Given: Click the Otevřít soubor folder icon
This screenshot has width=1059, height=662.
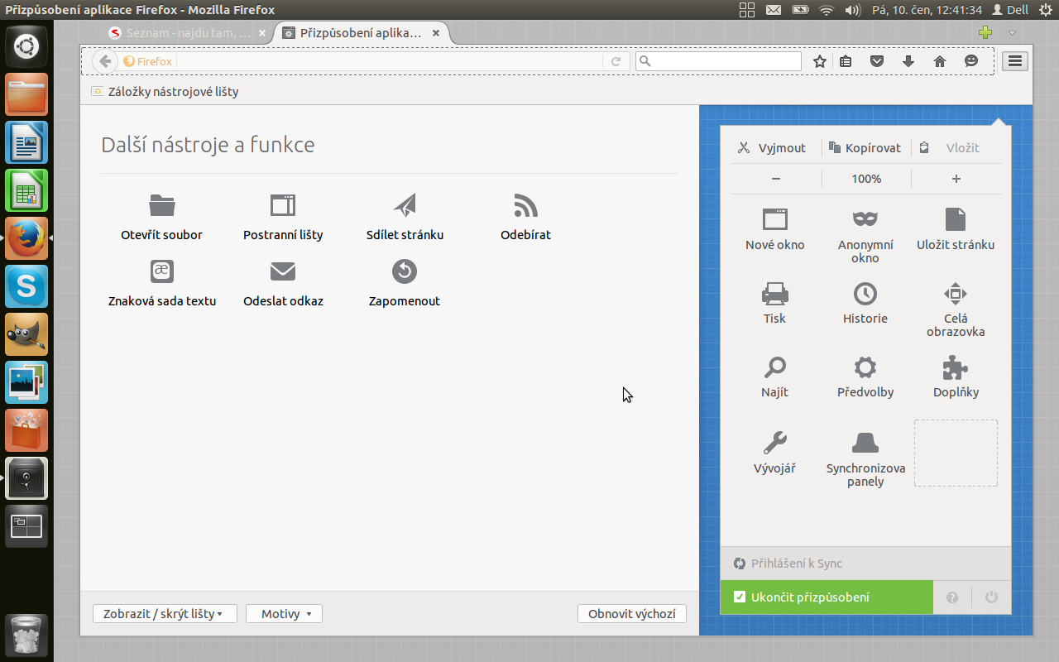Looking at the screenshot, I should (x=162, y=205).
